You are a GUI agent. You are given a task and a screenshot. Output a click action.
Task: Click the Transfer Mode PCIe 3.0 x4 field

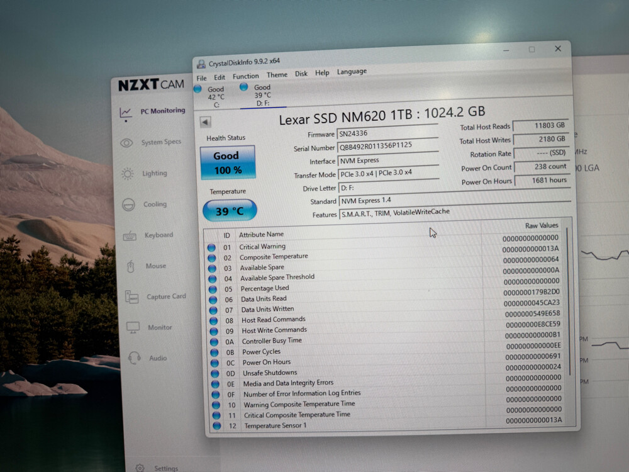coord(389,173)
